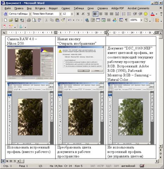This screenshot has height=169, width=164.
Task: Open the Document Map pane
Action: pos(121,20)
